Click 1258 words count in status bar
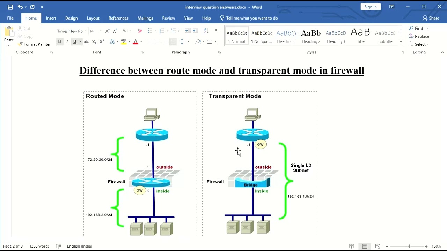The width and height of the screenshot is (447, 251). pyautogui.click(x=39, y=246)
